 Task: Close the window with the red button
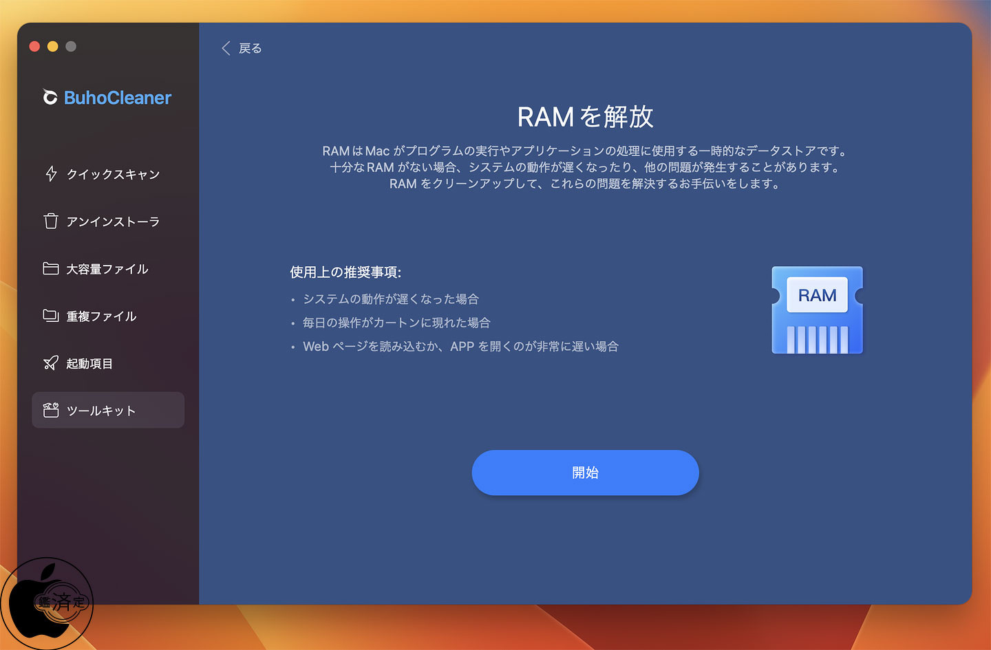34,46
